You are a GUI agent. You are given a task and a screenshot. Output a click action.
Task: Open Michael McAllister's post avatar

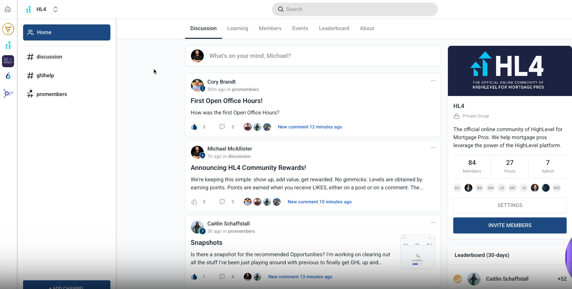(x=197, y=152)
